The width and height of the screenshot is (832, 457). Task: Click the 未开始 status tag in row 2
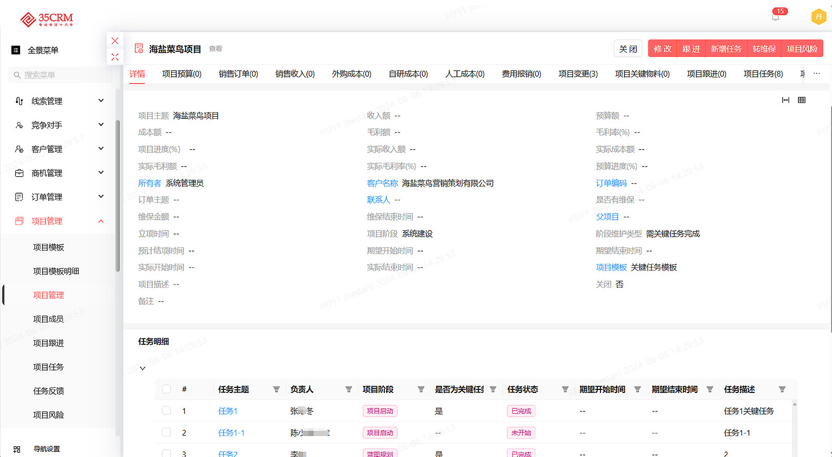(521, 432)
